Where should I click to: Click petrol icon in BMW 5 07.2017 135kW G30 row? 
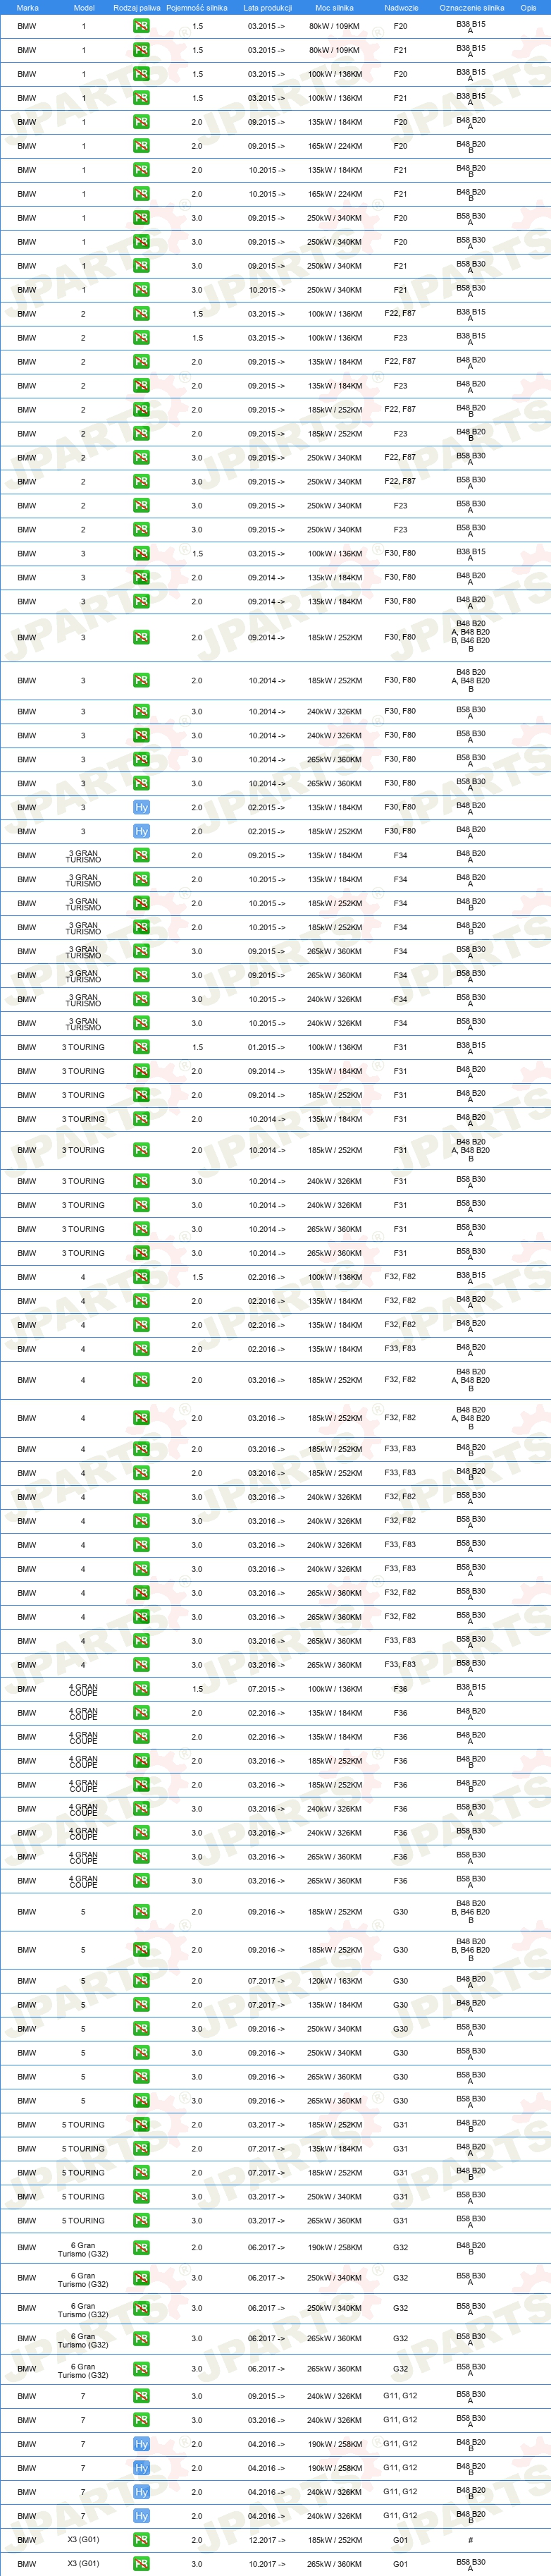[x=141, y=2005]
